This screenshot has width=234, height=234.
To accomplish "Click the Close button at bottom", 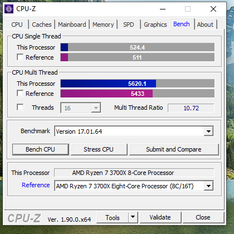I will tap(203, 217).
